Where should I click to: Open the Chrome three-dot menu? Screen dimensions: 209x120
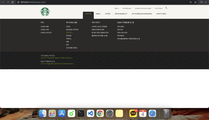click(x=206, y=2)
